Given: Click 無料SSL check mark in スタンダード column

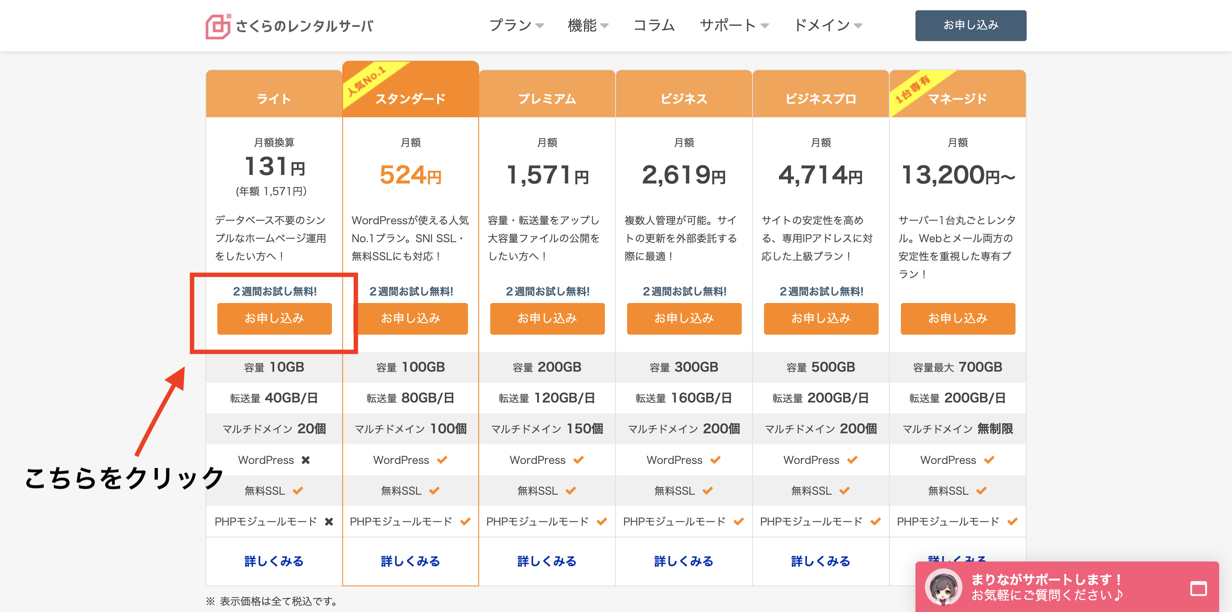Looking at the screenshot, I should [x=434, y=490].
